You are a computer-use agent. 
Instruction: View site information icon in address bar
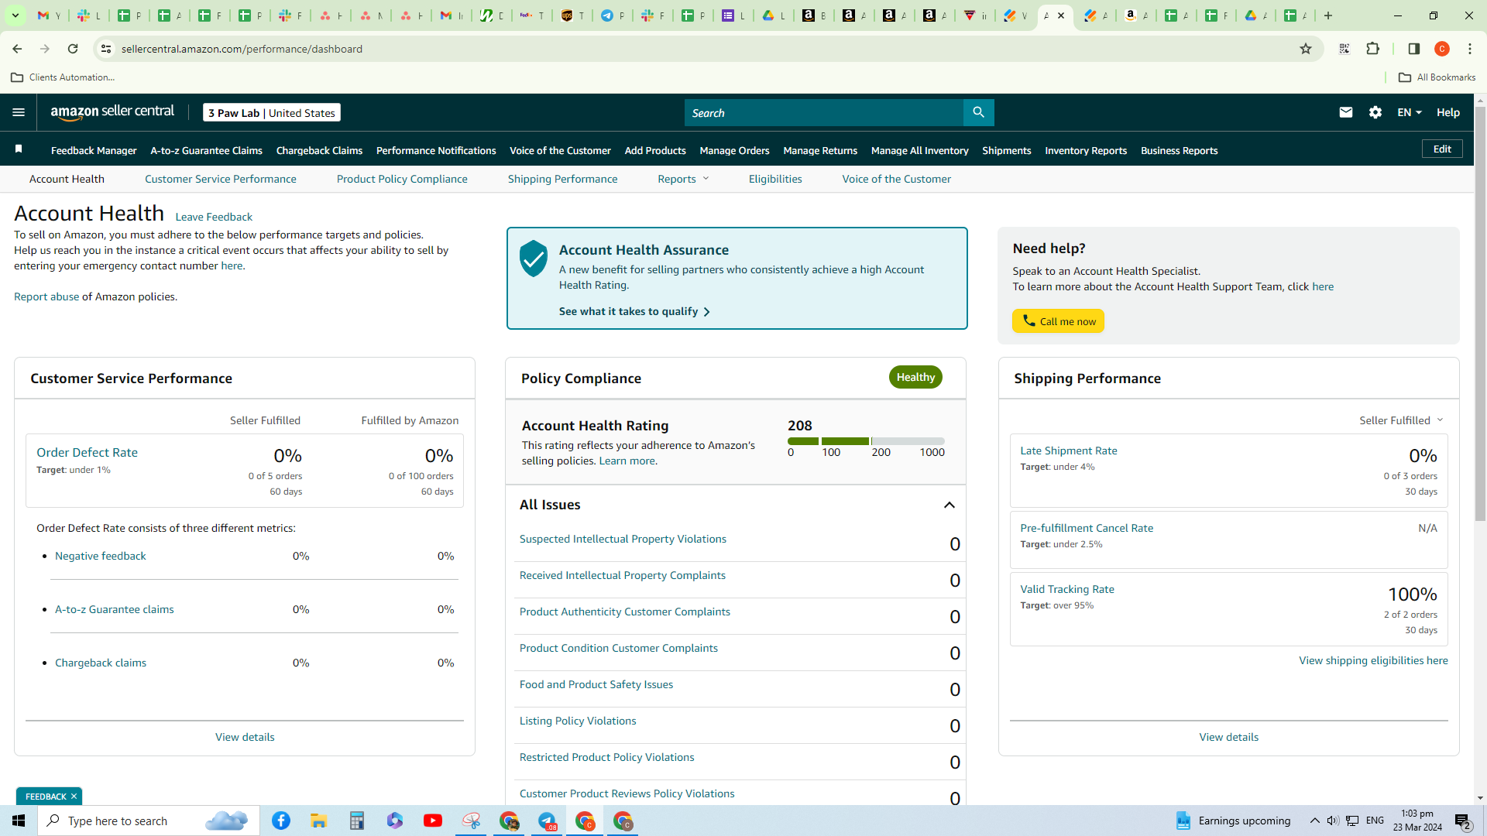click(x=106, y=49)
